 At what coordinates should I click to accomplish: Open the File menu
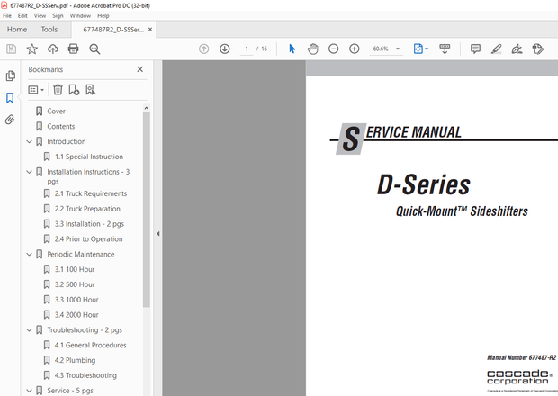point(7,15)
